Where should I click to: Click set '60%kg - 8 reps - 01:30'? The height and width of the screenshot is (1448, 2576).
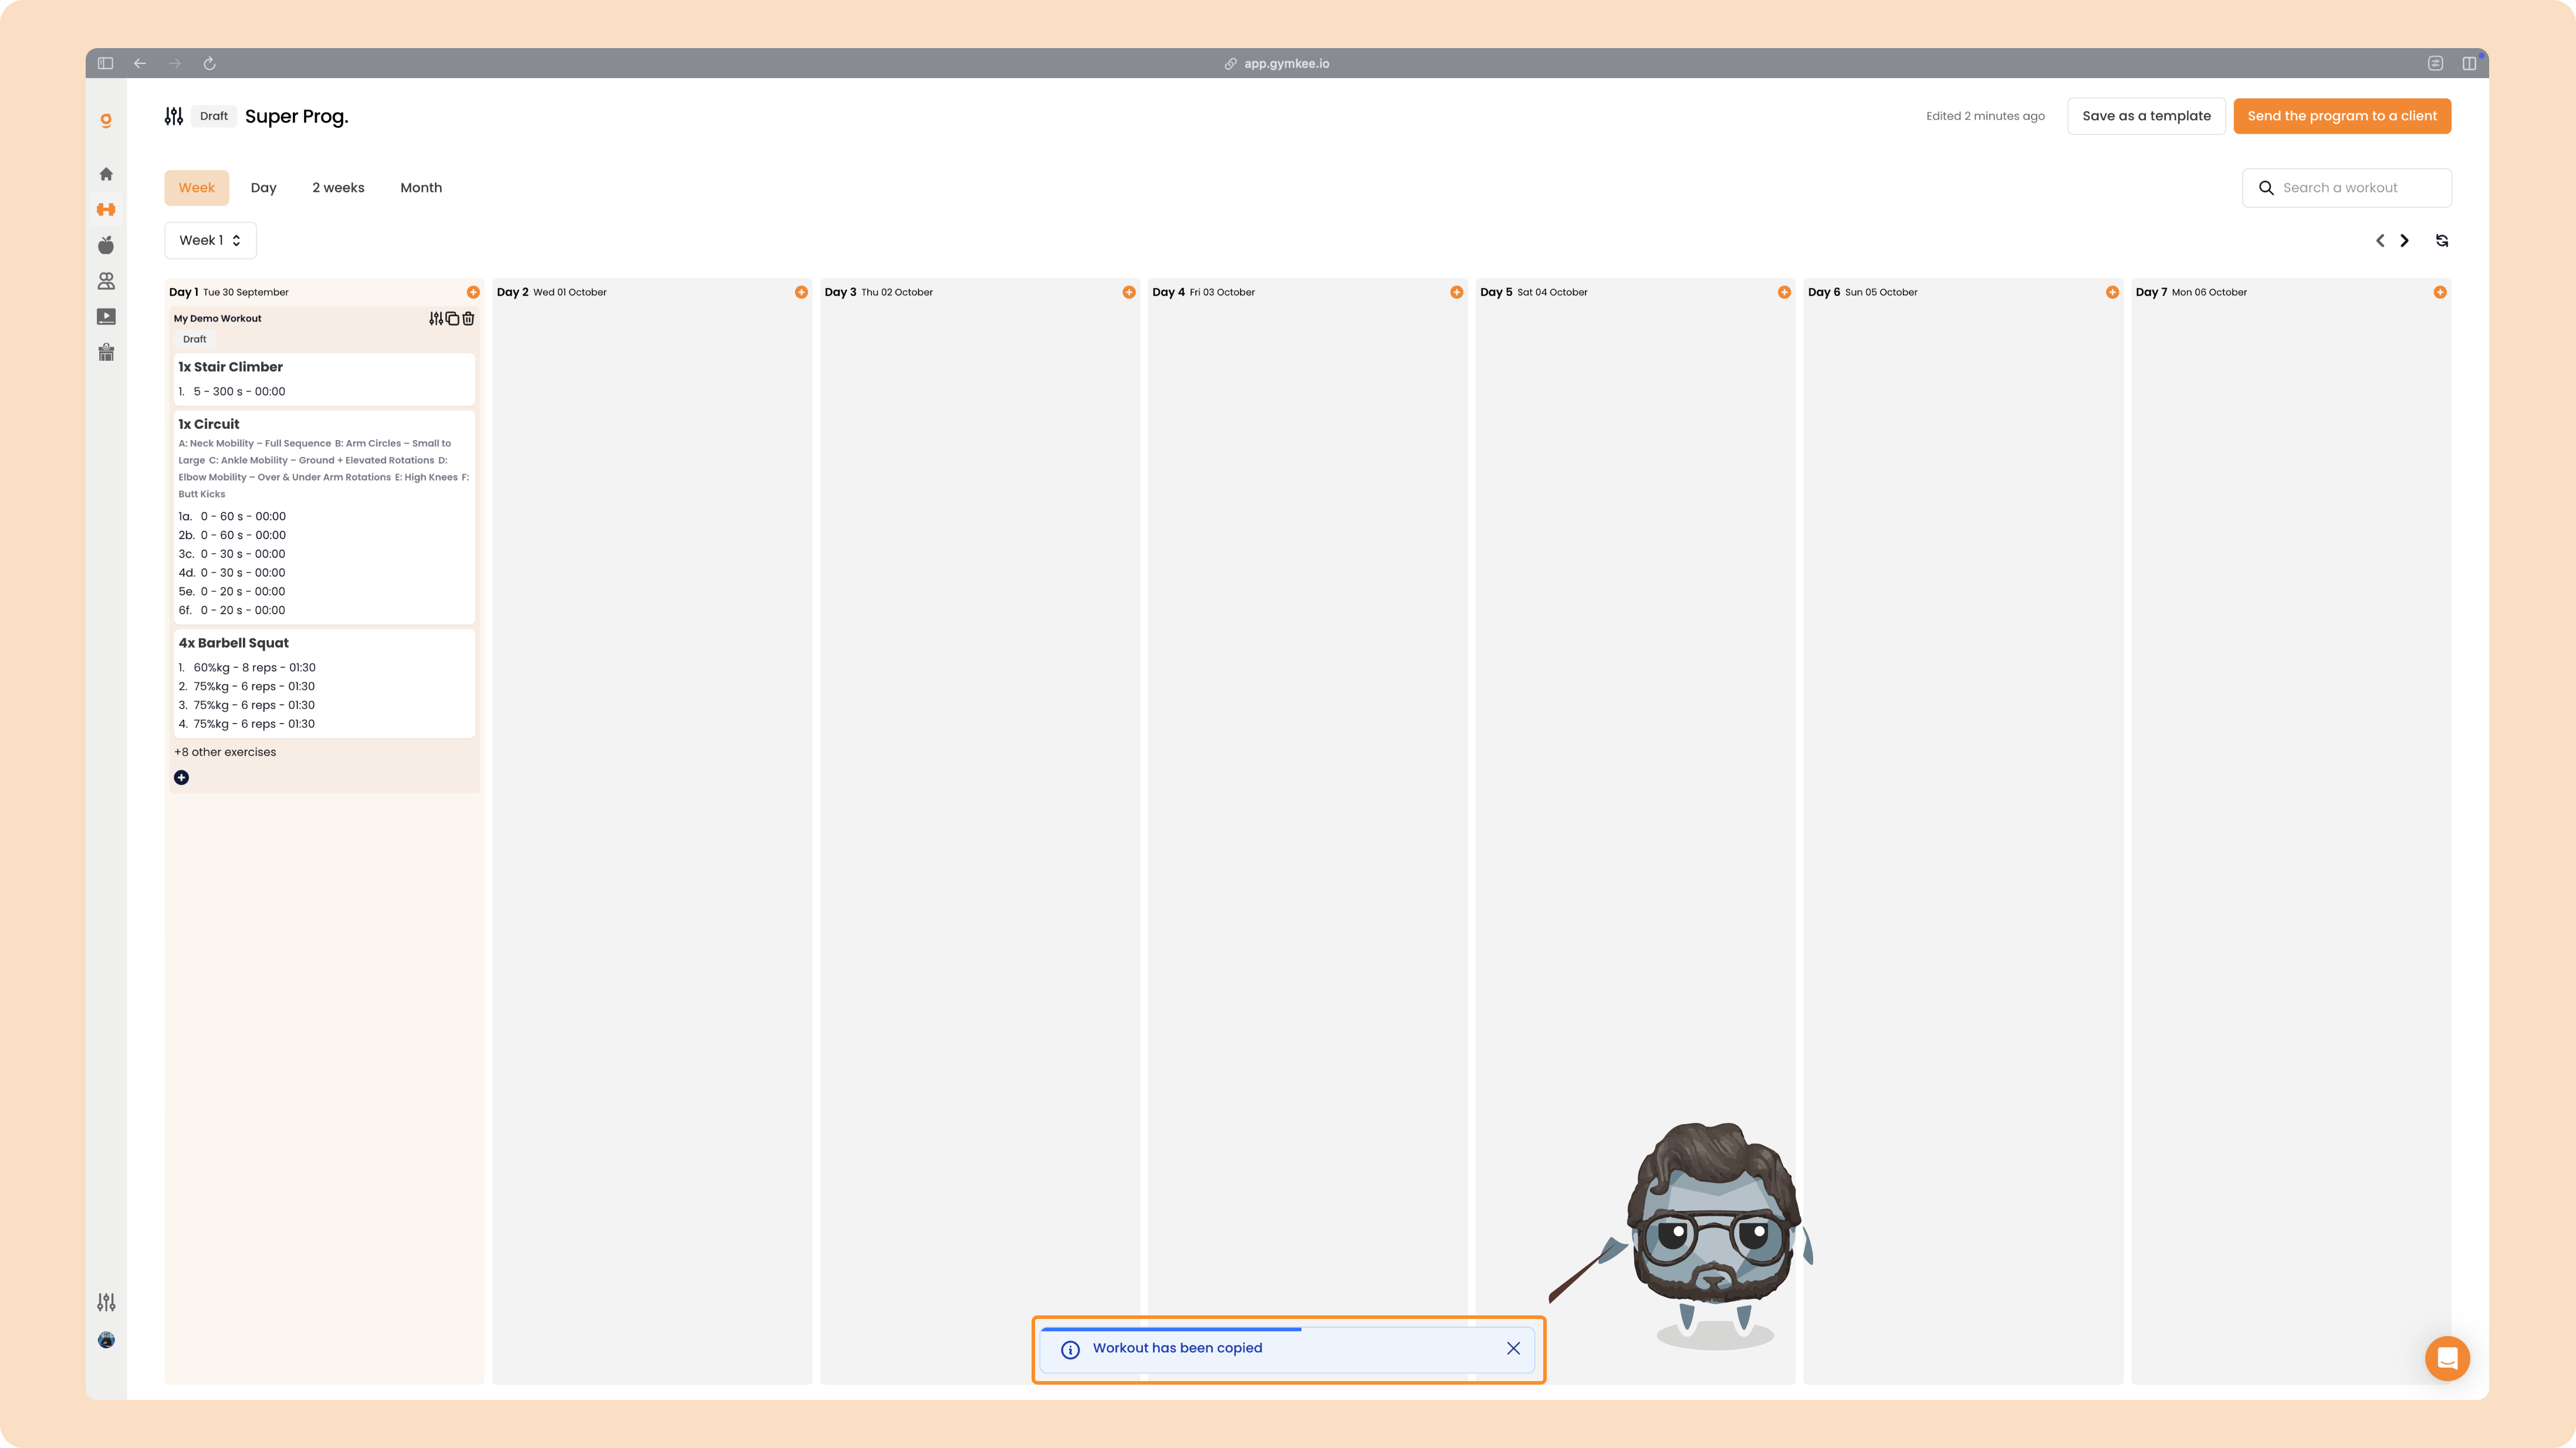pos(254,668)
